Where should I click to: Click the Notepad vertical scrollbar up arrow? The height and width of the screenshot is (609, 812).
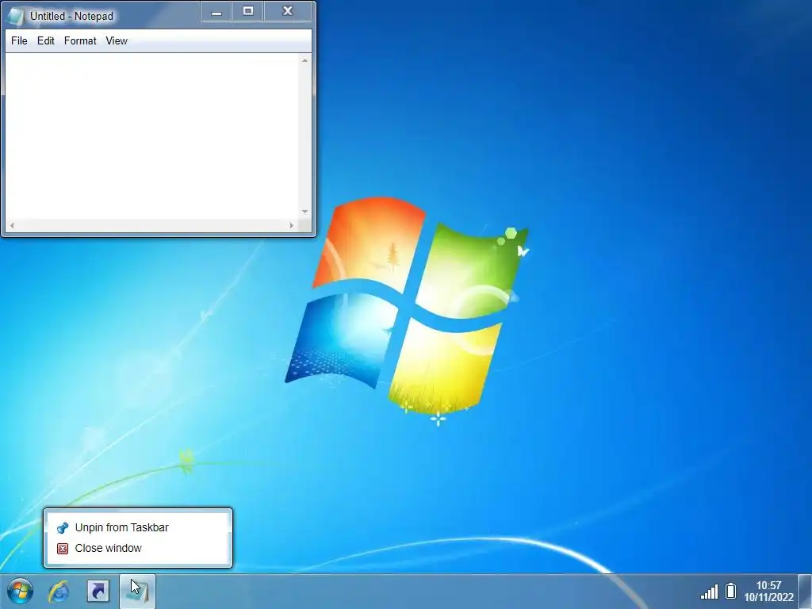[304, 60]
